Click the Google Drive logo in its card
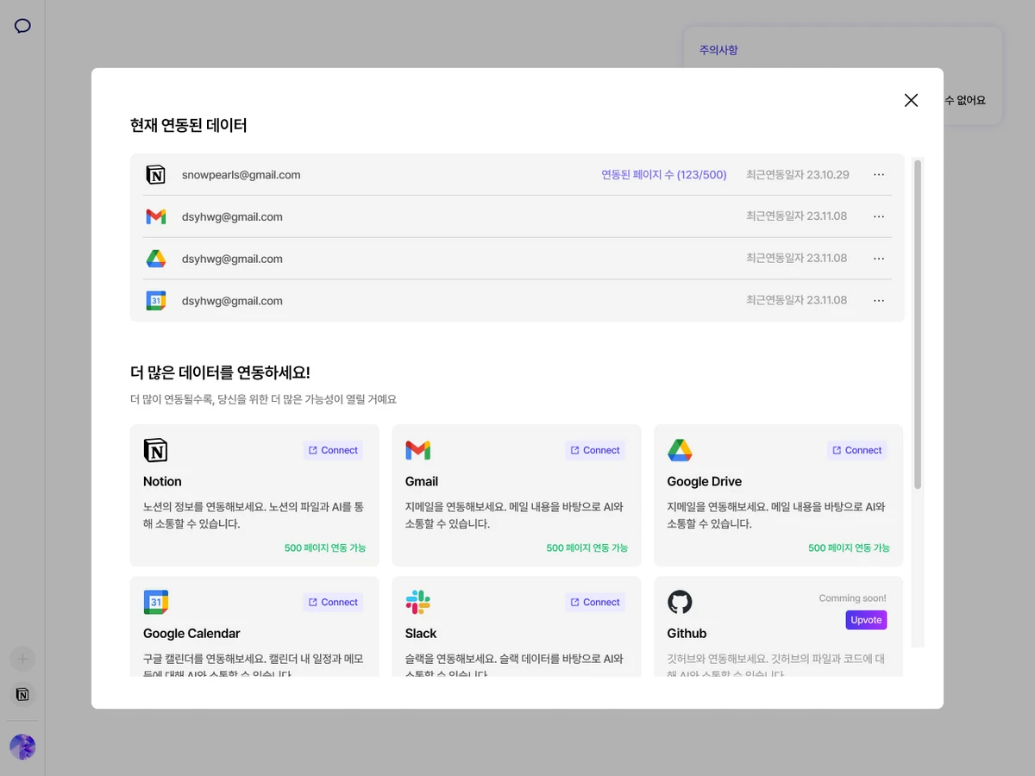 click(x=680, y=450)
